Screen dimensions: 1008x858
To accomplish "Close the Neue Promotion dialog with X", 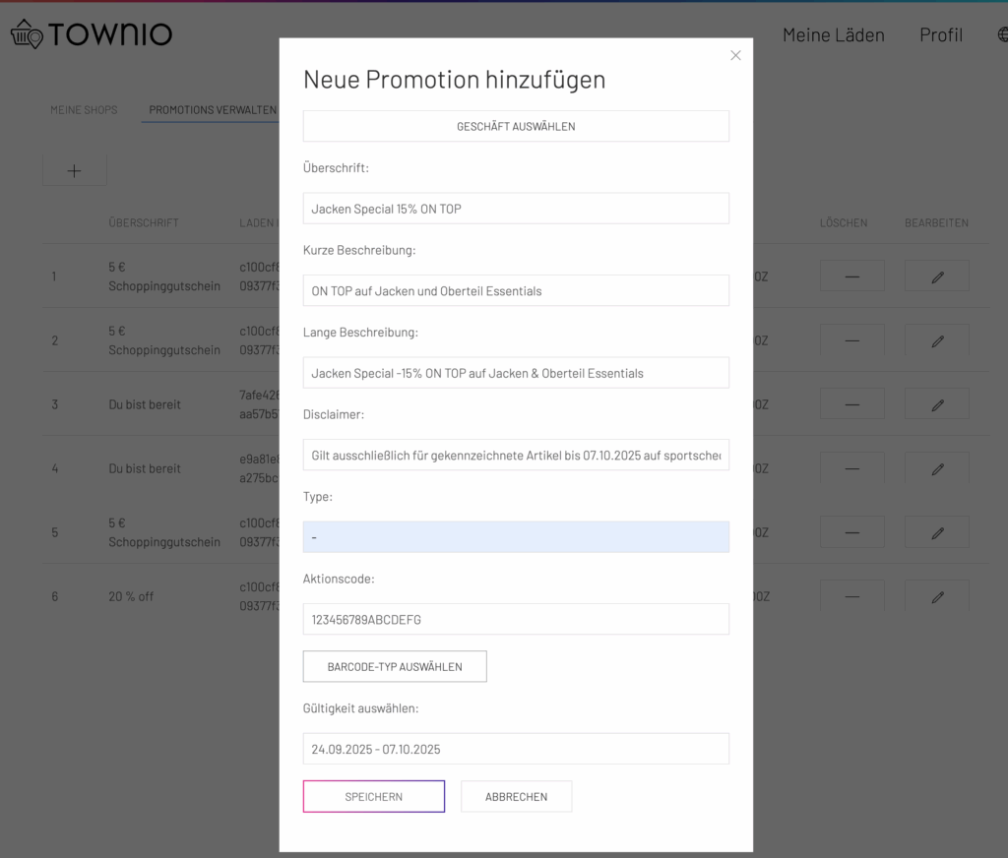I will click(x=735, y=56).
